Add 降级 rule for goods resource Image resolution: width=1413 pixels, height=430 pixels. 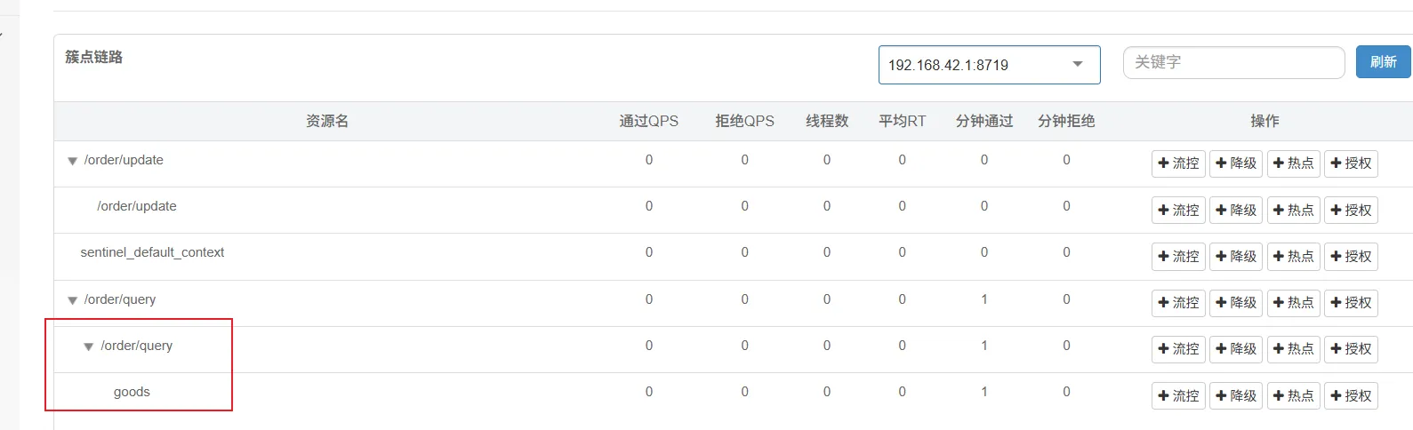click(x=1235, y=395)
